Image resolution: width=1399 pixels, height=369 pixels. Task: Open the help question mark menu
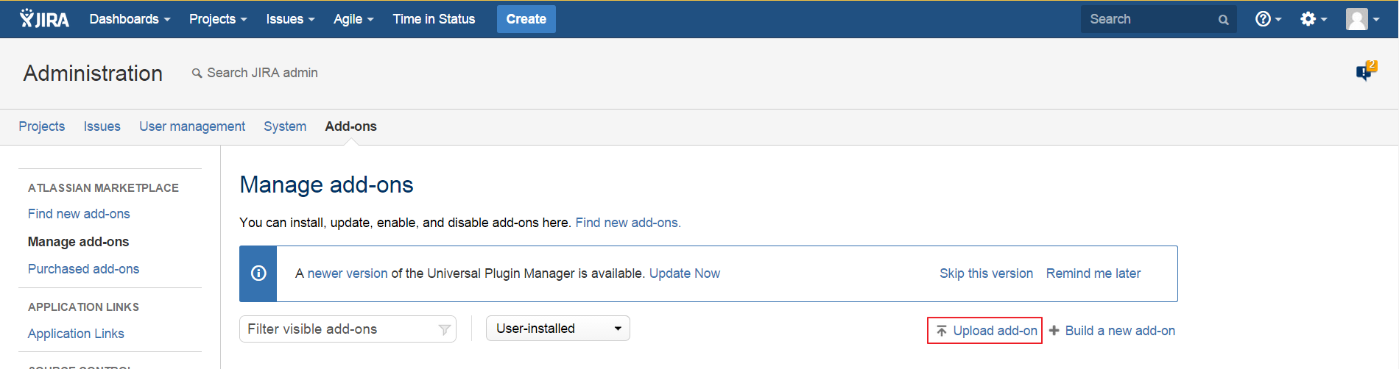(1267, 19)
